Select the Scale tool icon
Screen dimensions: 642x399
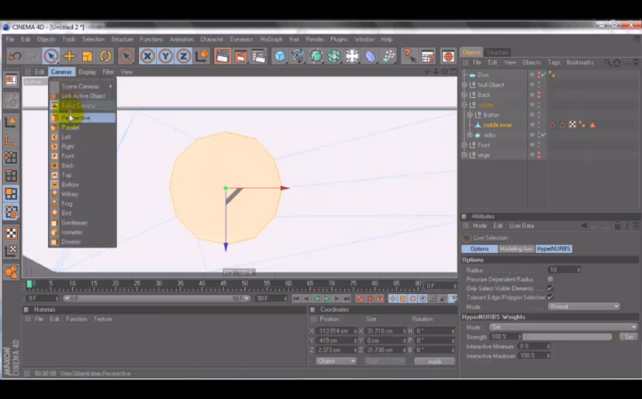(x=87, y=56)
